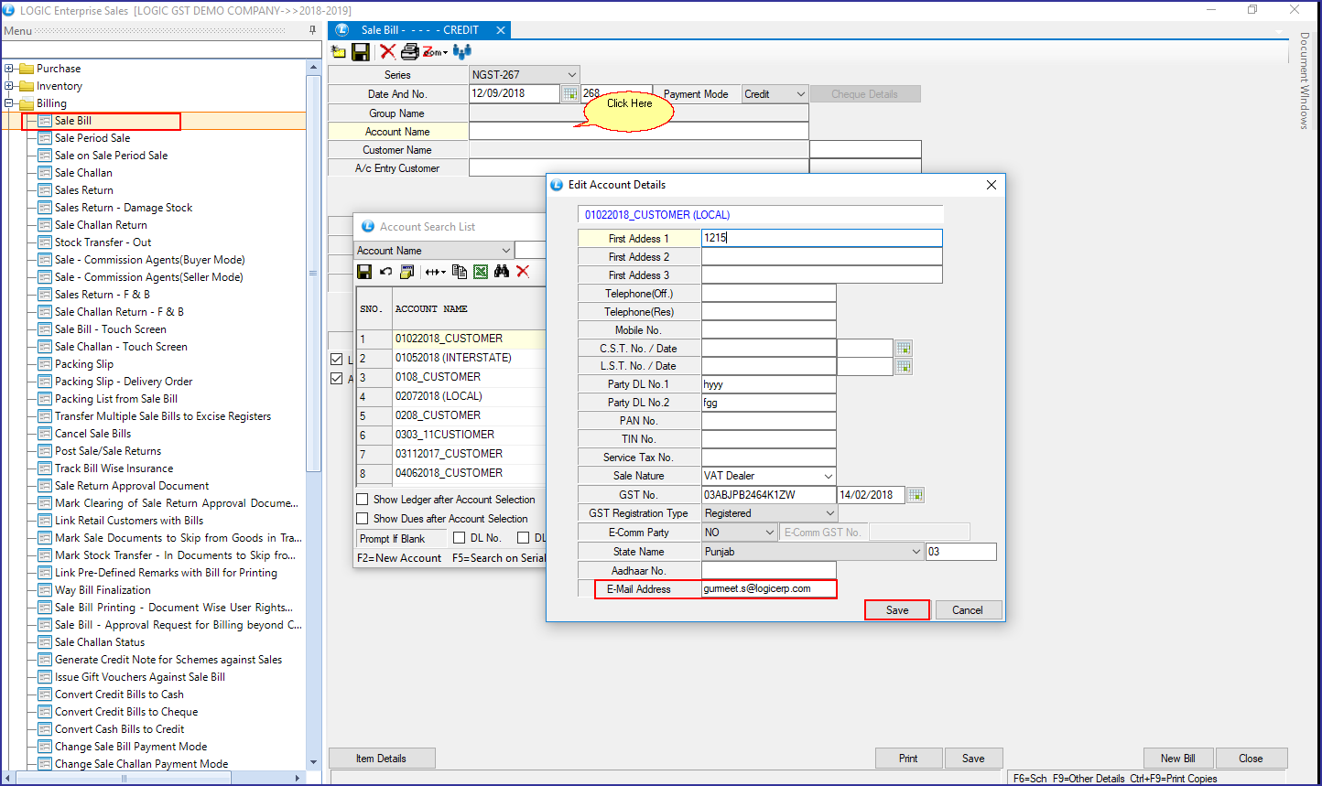Open calendar beside L.S.T. No. / Date field
Image resolution: width=1322 pixels, height=786 pixels.
coord(904,367)
